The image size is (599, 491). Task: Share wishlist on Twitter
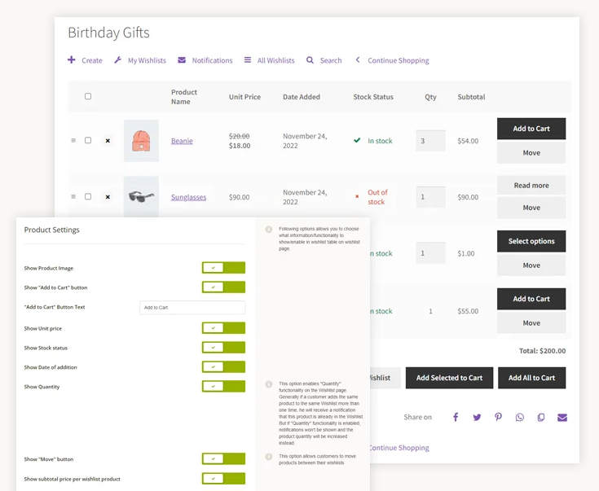coord(477,418)
